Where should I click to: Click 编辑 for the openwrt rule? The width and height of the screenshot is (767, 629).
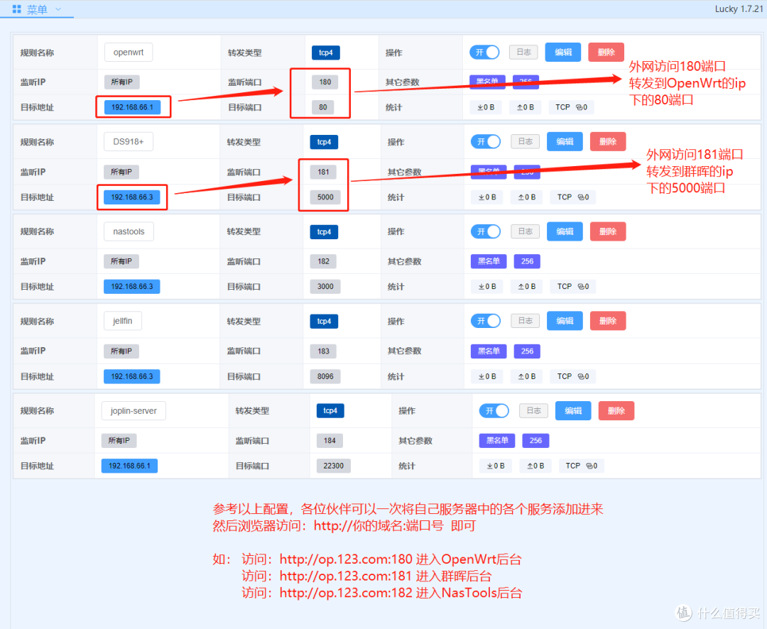pos(562,52)
